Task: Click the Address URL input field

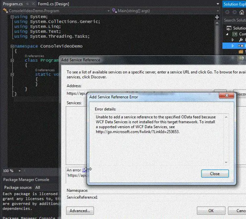Action: [140, 93]
